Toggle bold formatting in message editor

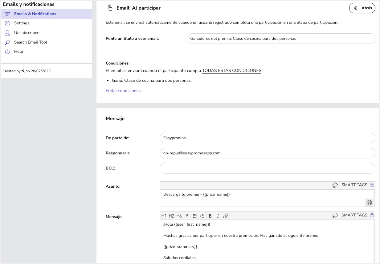(210, 216)
